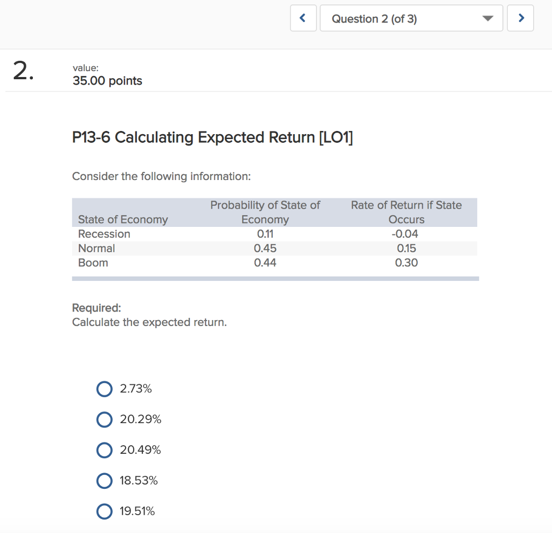
Task: Pick the 18.53% answer choice
Action: coord(105,481)
